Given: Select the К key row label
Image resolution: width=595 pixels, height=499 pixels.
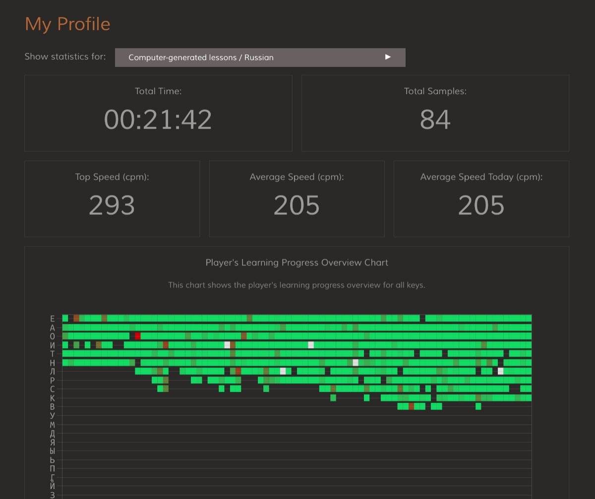Looking at the screenshot, I should point(53,398).
